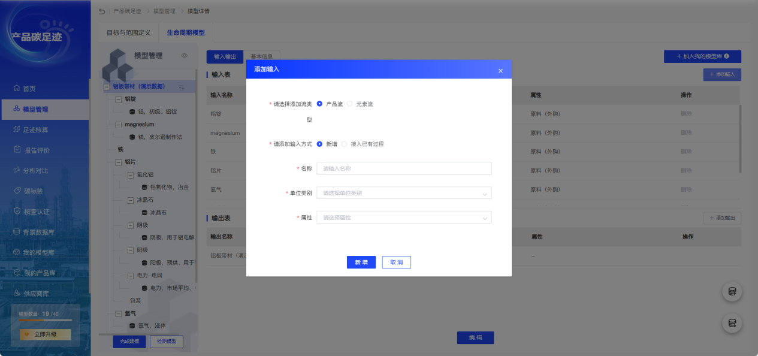Click the 首页 home icon in sidebar

point(17,88)
